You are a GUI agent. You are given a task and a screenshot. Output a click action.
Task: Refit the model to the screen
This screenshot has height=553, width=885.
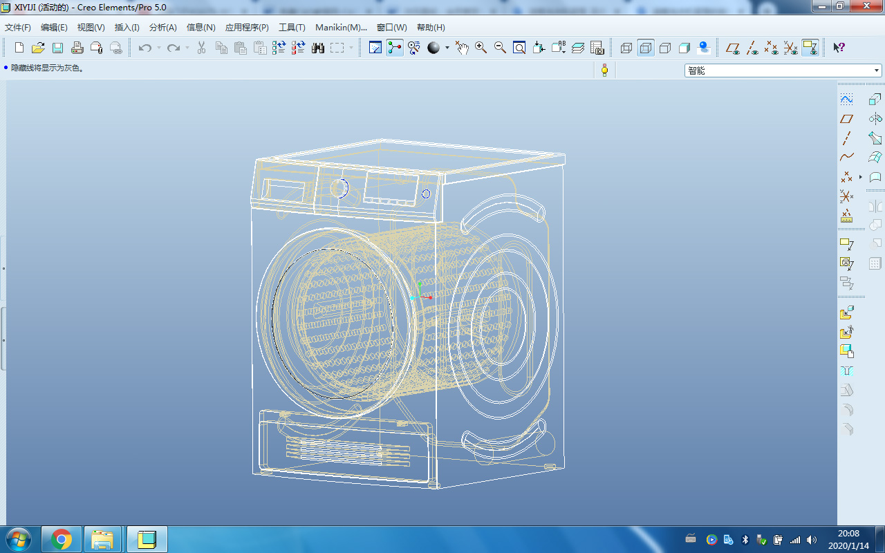[519, 48]
